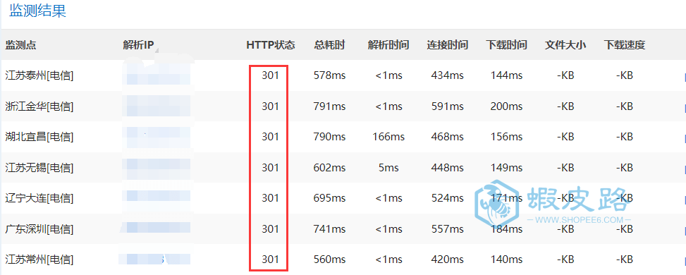Select the 浙江金华[电信] monitoring point
Screen dimensions: 686x275
pos(39,106)
